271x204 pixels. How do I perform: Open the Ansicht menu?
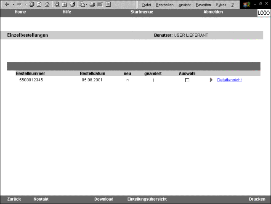tap(185, 5)
